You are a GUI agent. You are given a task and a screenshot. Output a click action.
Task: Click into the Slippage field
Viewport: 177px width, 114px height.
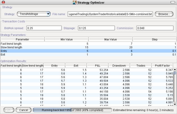[x=96, y=28]
